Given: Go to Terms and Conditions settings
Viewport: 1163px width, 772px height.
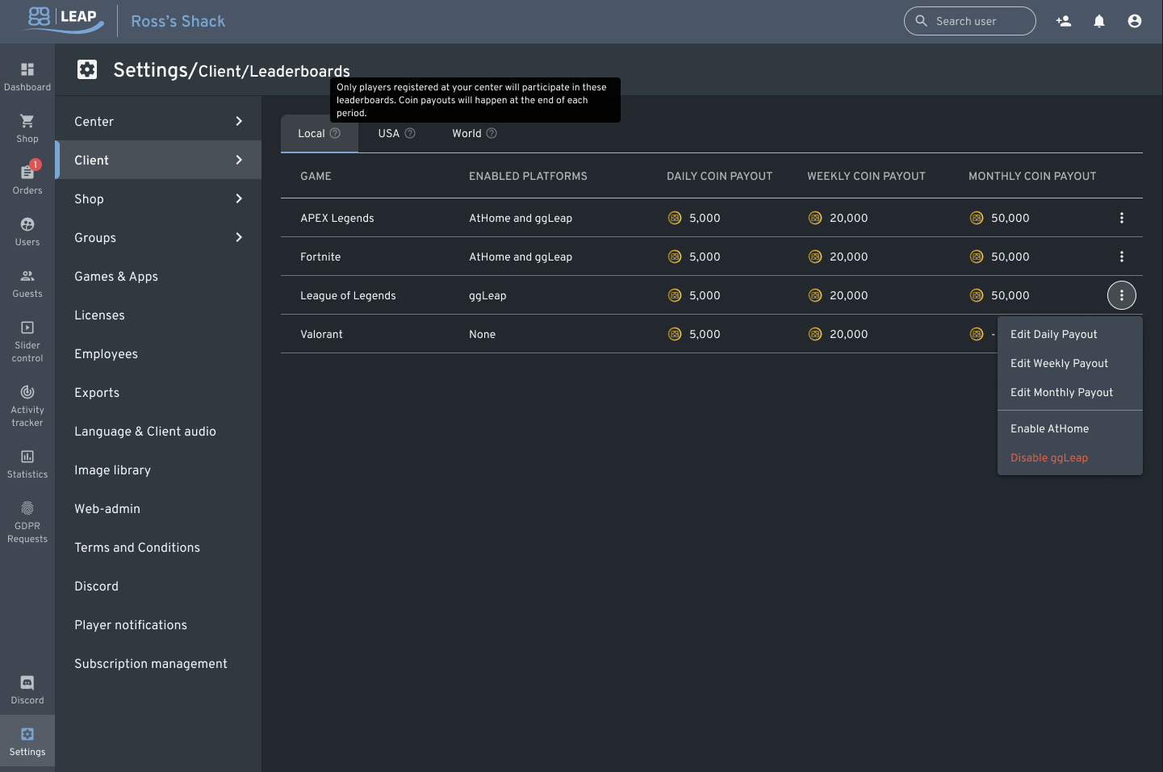Looking at the screenshot, I should pyautogui.click(x=137, y=547).
